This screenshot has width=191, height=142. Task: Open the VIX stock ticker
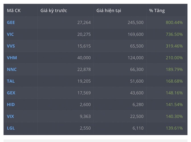coord(10,116)
